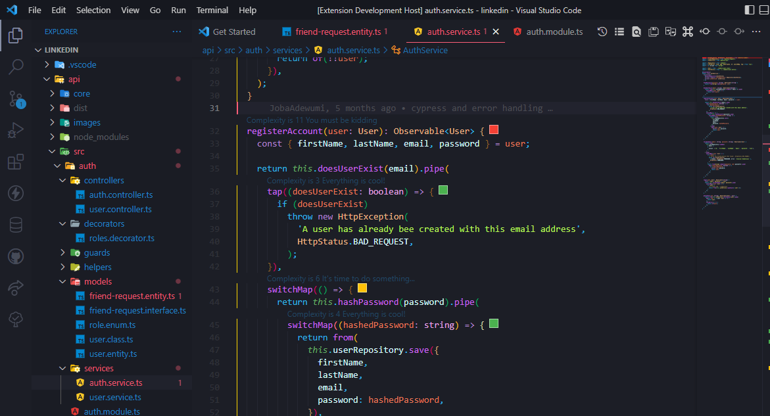This screenshot has width=770, height=416.
Task: Open the More Actions ellipsis in editor toolbar
Action: click(755, 31)
